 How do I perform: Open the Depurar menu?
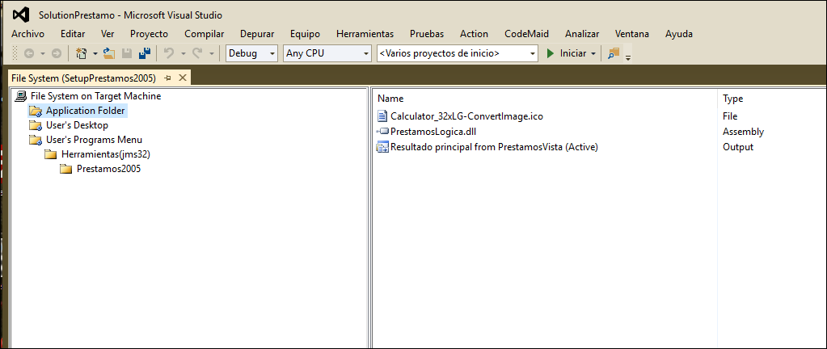coord(257,34)
